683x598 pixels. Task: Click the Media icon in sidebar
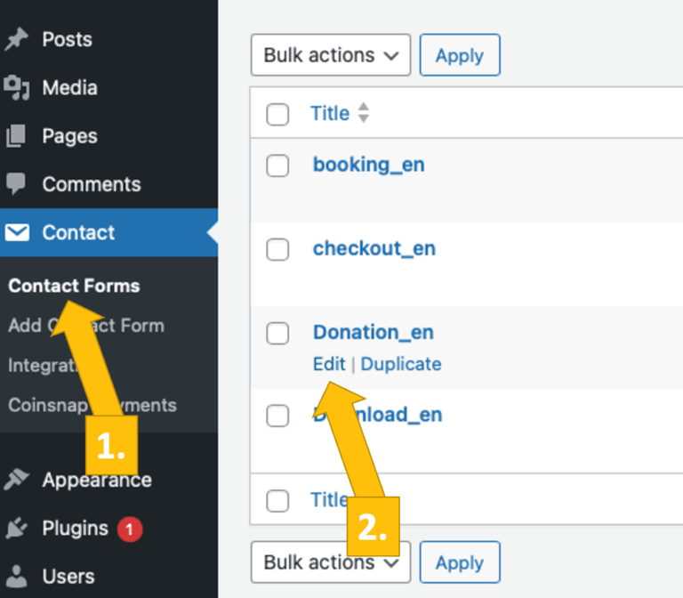point(16,87)
